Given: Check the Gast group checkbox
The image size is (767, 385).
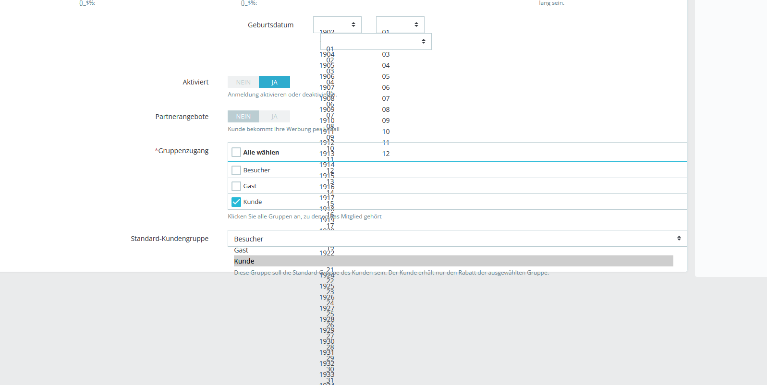Looking at the screenshot, I should pyautogui.click(x=236, y=186).
